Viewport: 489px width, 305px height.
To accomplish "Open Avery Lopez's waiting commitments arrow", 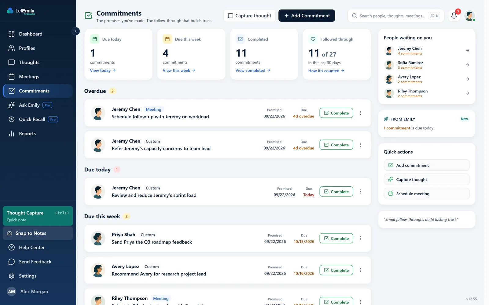I will pyautogui.click(x=468, y=79).
